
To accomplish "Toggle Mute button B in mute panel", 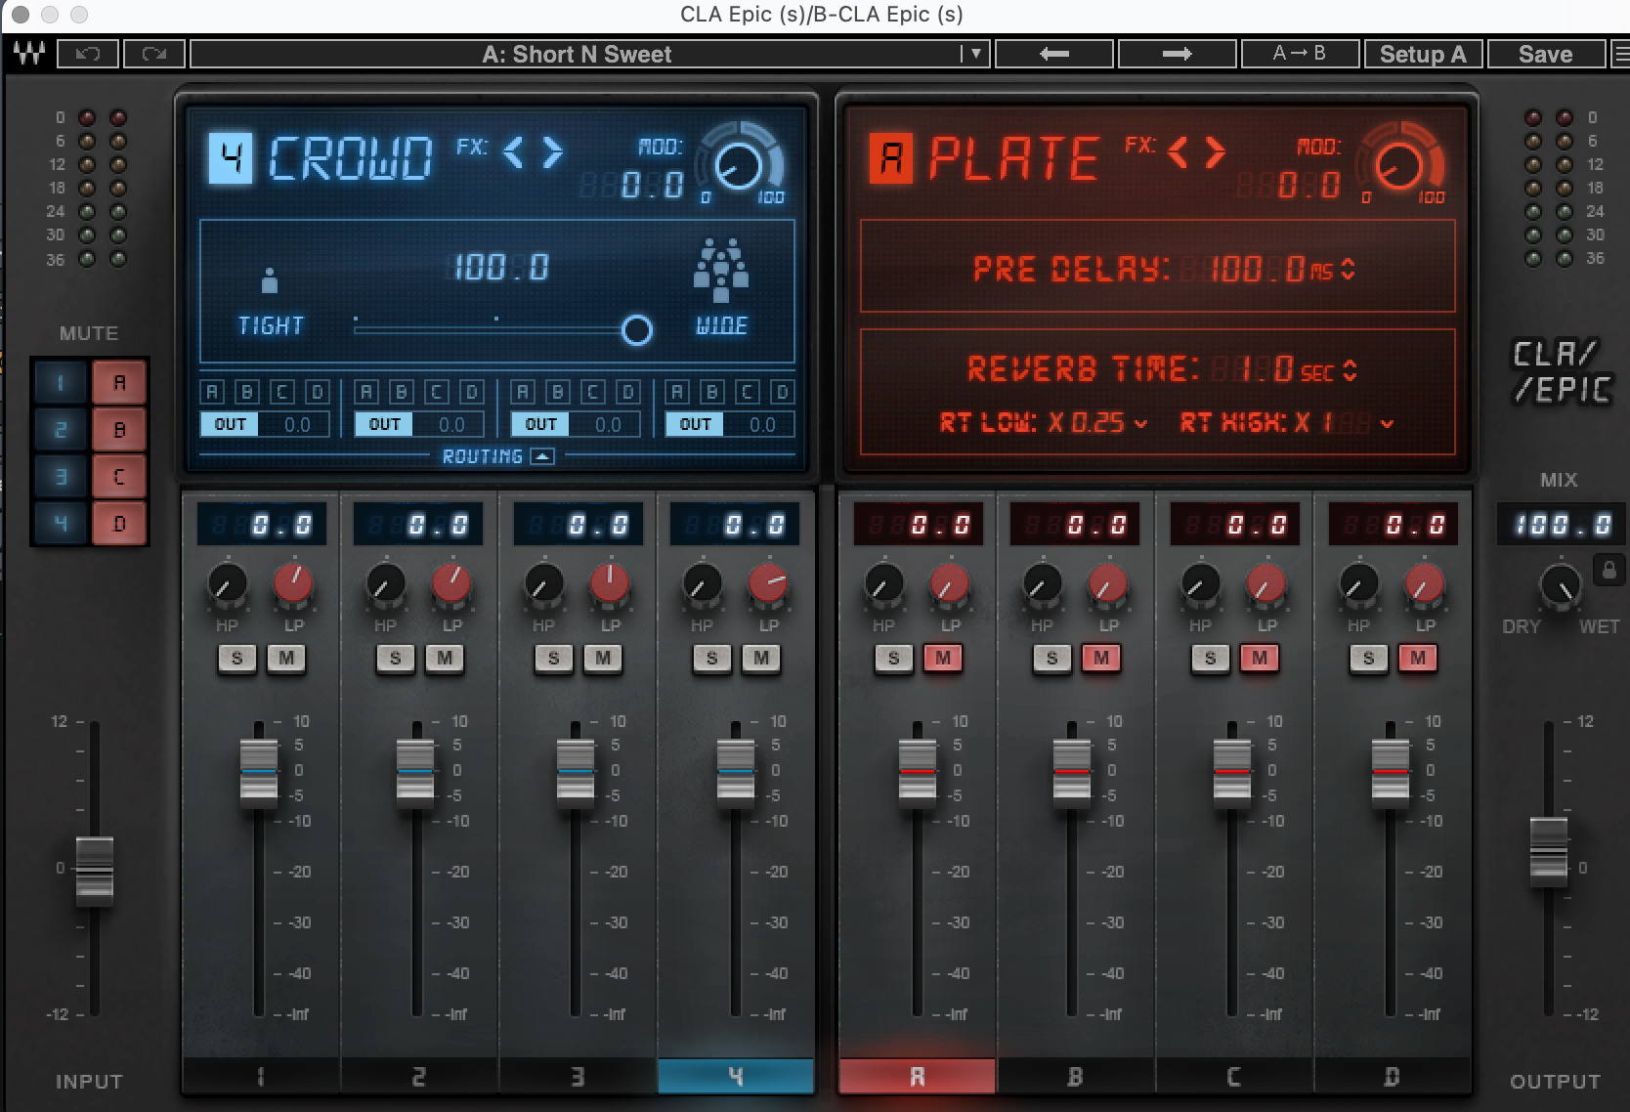I will coord(119,429).
